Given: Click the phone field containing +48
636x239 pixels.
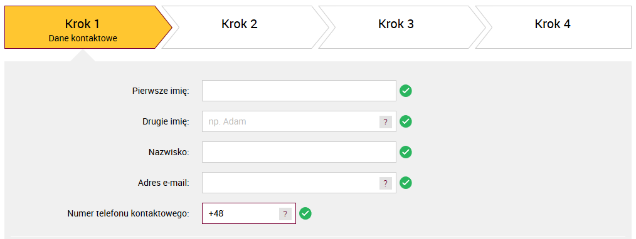Looking at the screenshot, I should point(248,213).
